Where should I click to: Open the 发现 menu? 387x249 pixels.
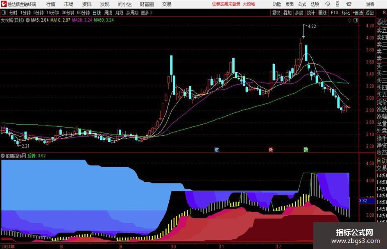coord(105,4)
